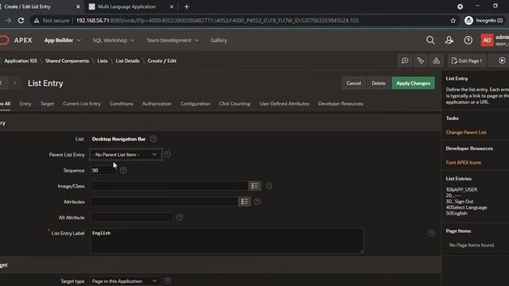This screenshot has height=286, width=509.
Task: Run the application with the play icon
Action: [x=502, y=60]
